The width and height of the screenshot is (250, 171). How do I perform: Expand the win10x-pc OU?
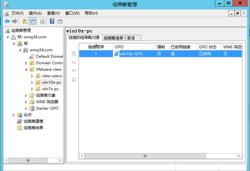pos(32,83)
